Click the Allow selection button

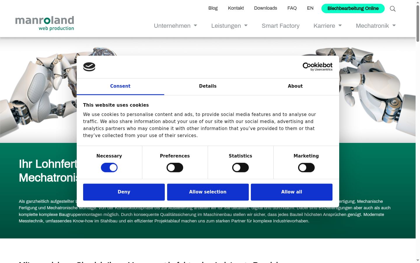[x=208, y=192]
